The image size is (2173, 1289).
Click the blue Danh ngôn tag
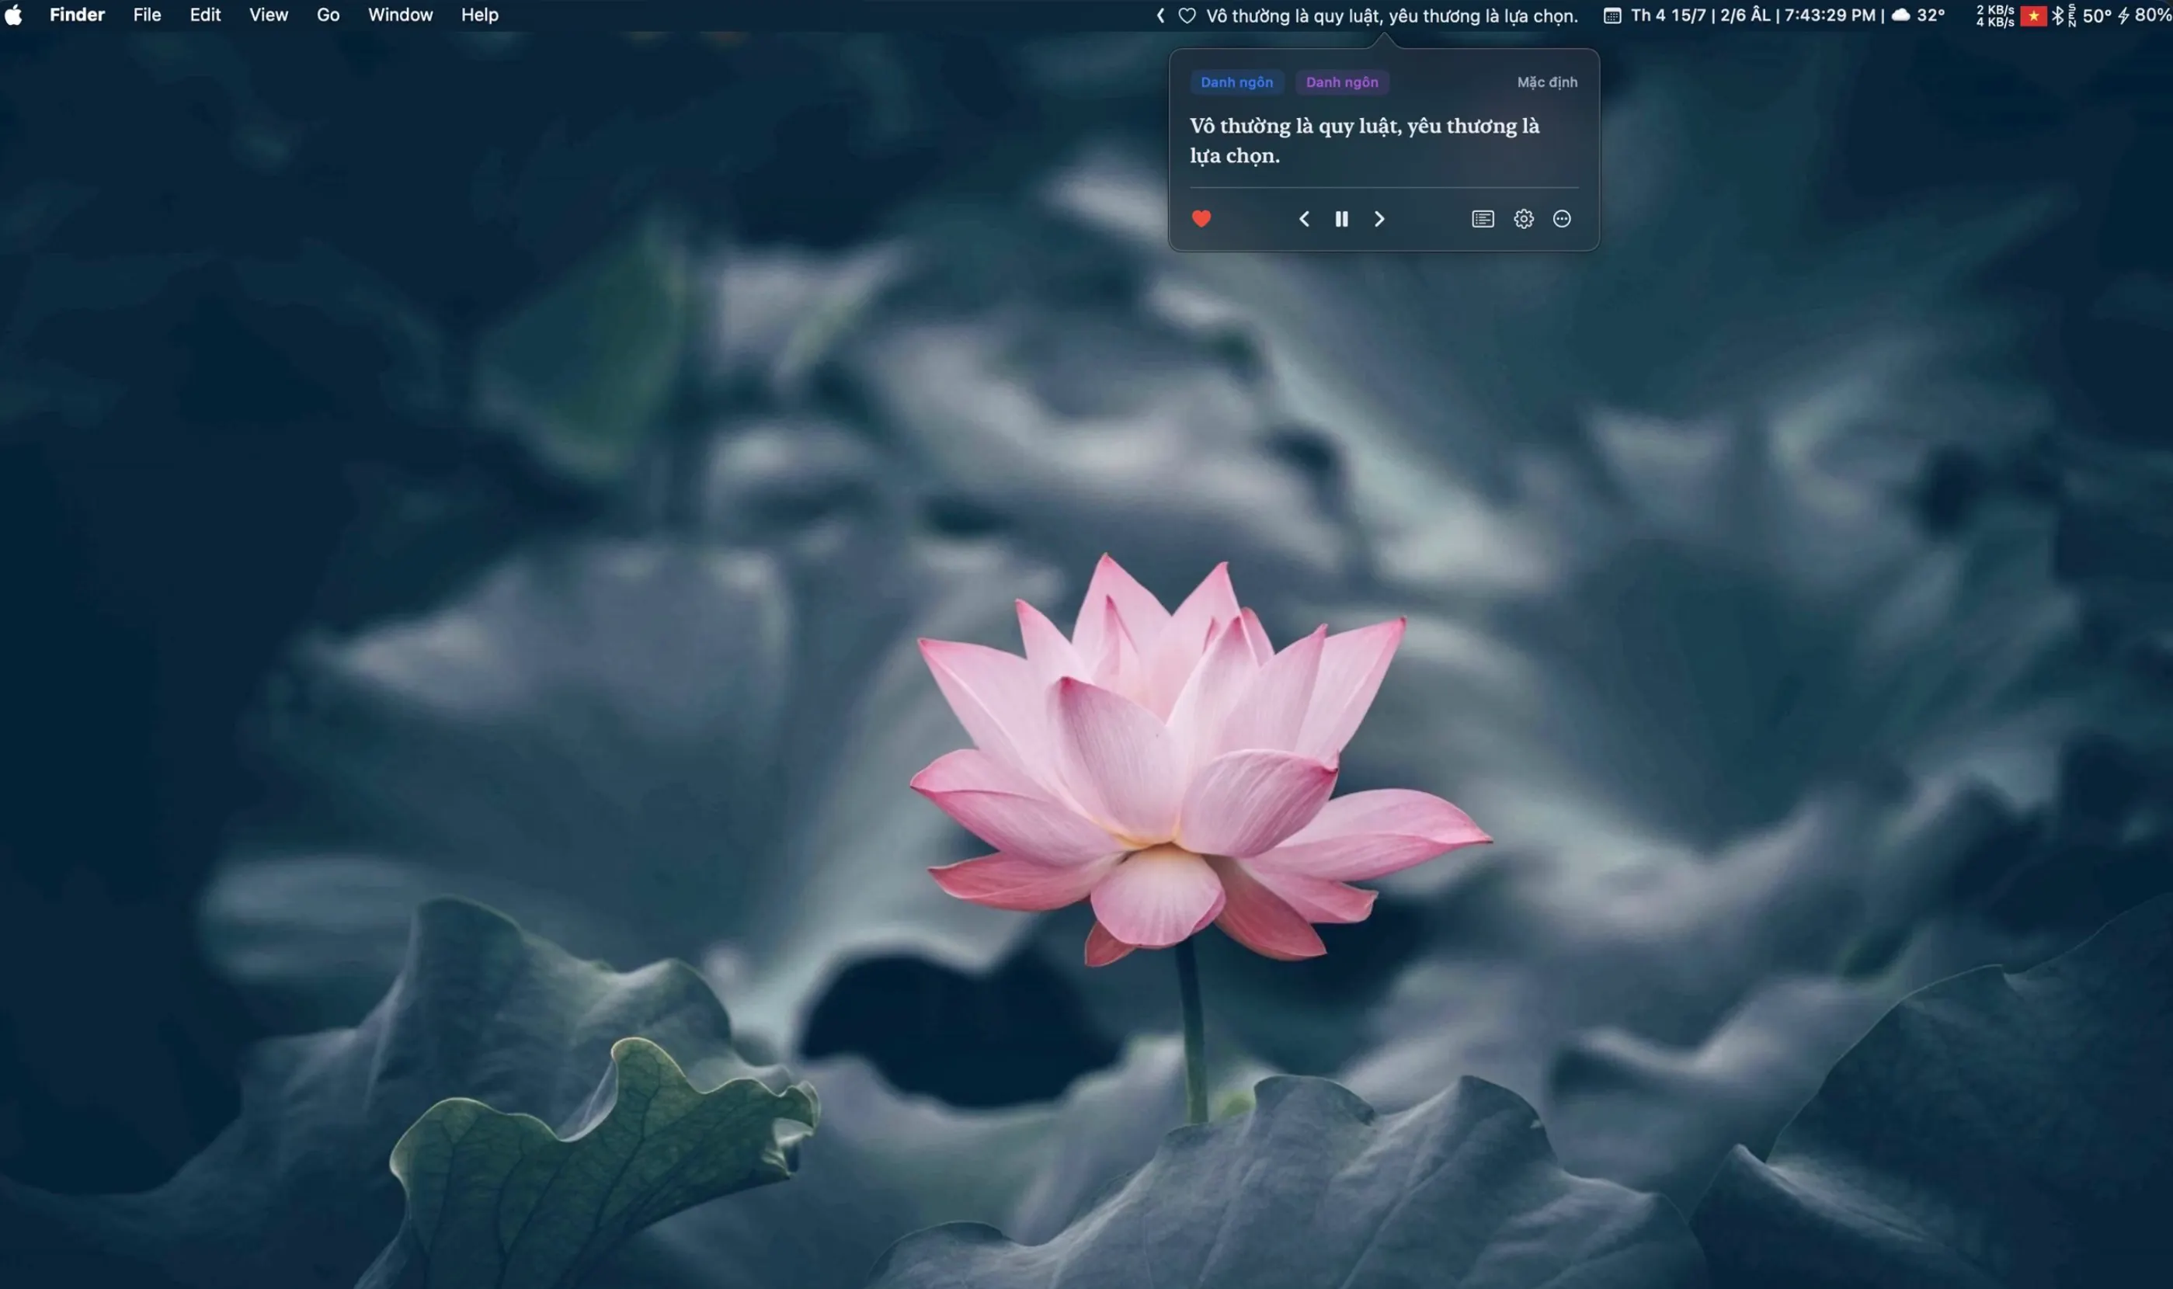coord(1236,82)
